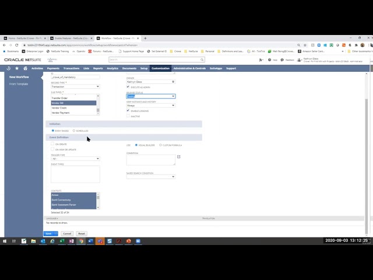Image resolution: width=373 pixels, height=280 pixels.
Task: Open File Explorer from the taskbar
Action: (33, 241)
